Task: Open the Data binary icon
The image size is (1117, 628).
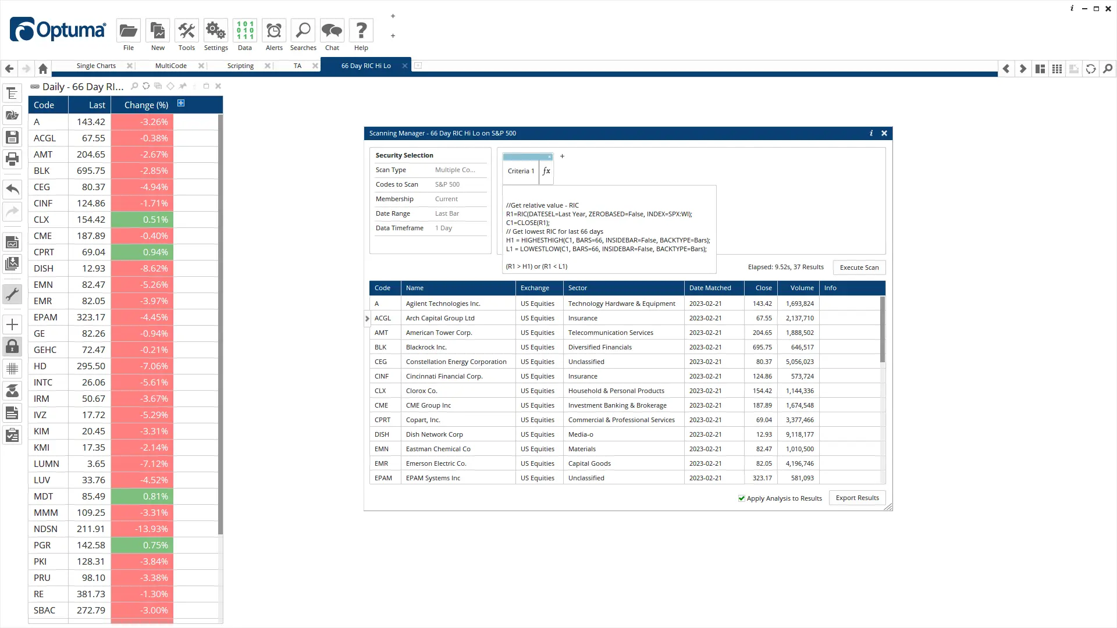Action: [x=245, y=31]
